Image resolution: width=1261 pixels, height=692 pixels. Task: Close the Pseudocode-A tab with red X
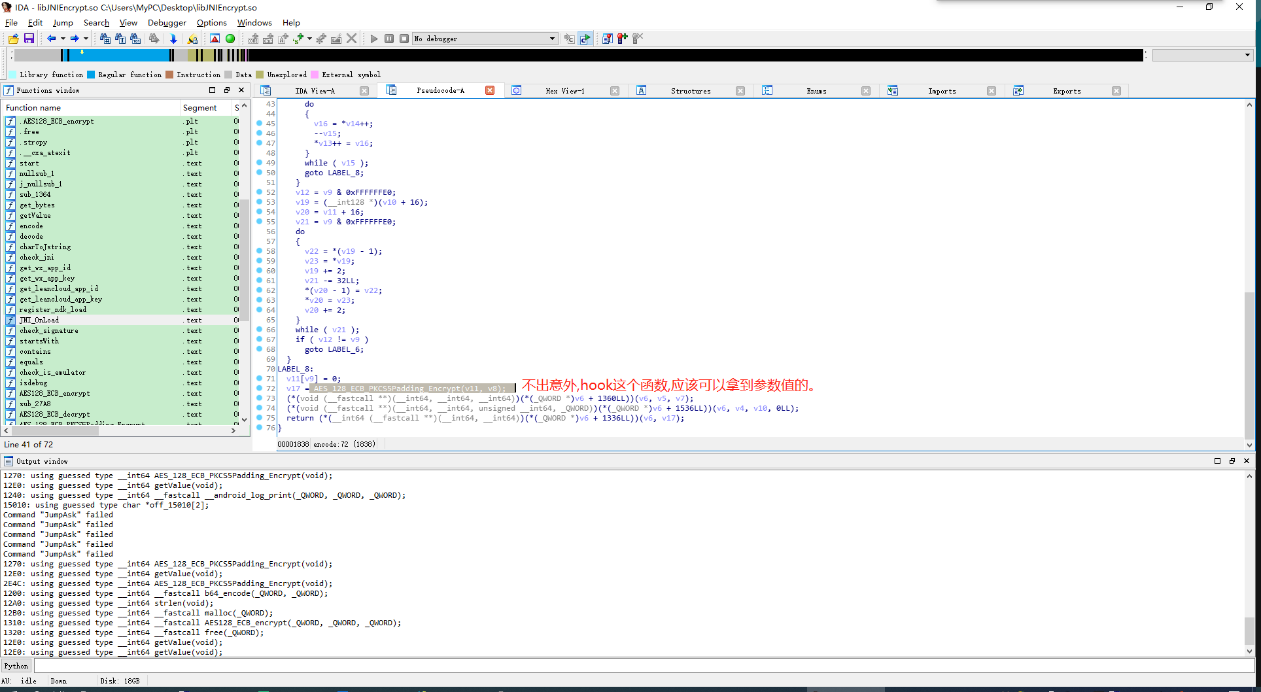[x=490, y=90]
